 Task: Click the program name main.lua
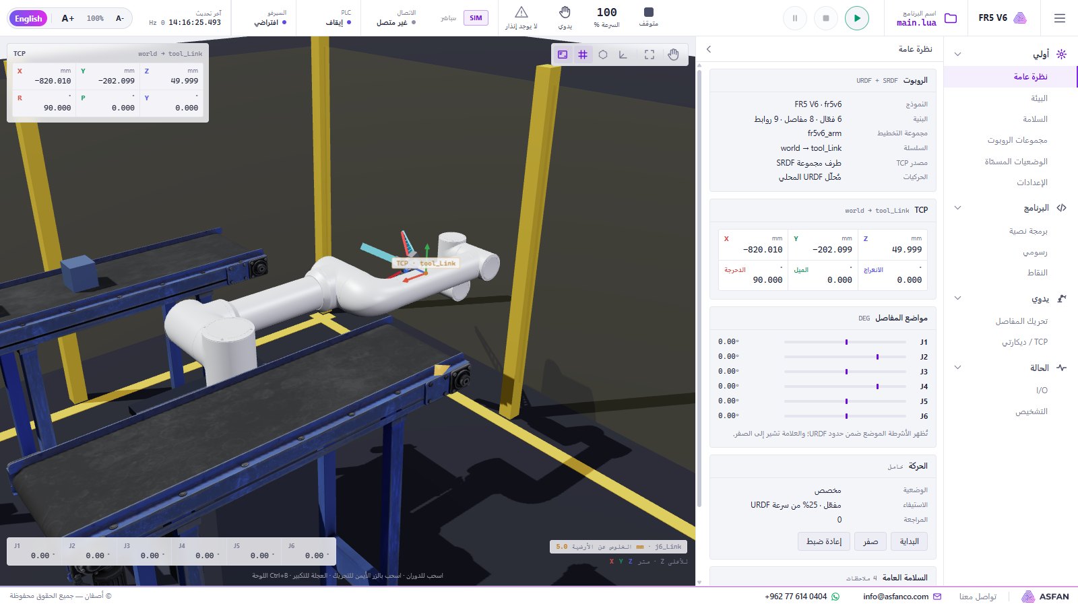pos(916,23)
